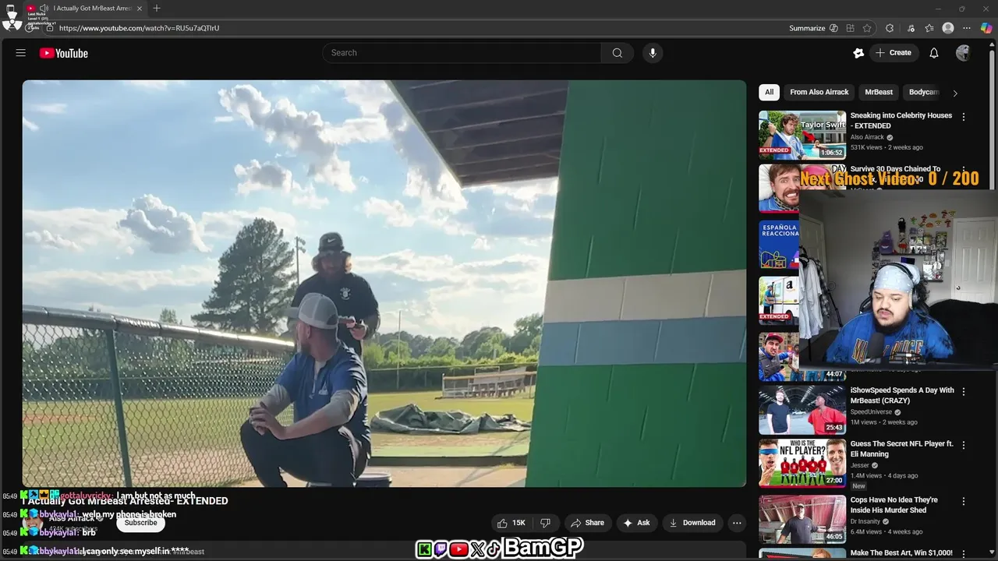
Task: Open YouTube notifications bell
Action: (934, 53)
